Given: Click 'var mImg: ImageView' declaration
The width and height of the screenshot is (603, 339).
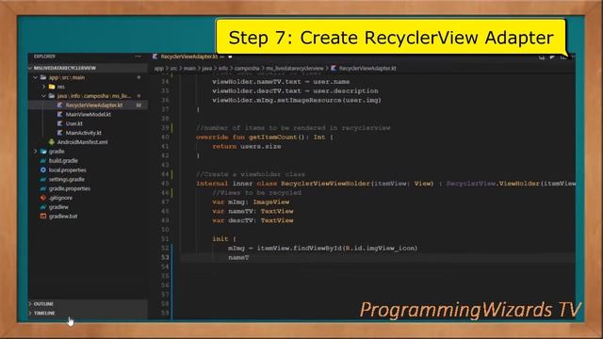Looking at the screenshot, I should [251, 202].
